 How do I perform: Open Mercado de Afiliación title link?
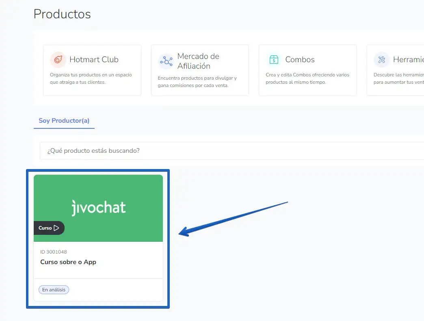198,61
